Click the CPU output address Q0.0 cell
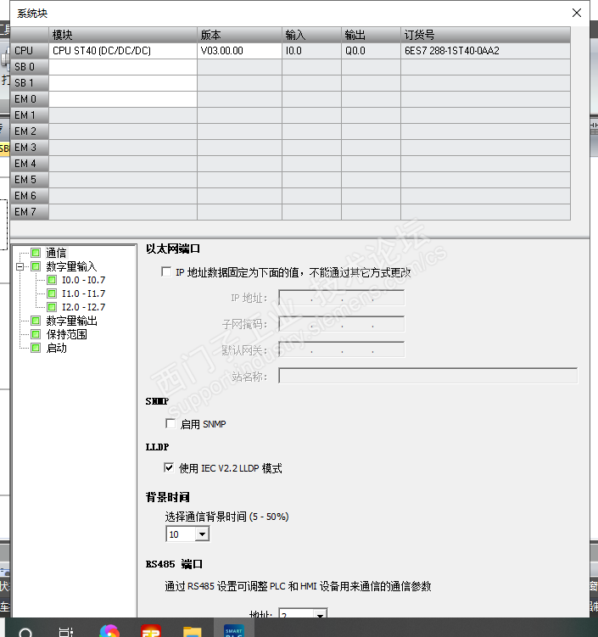Viewport: 598px width, 637px height. pos(371,51)
